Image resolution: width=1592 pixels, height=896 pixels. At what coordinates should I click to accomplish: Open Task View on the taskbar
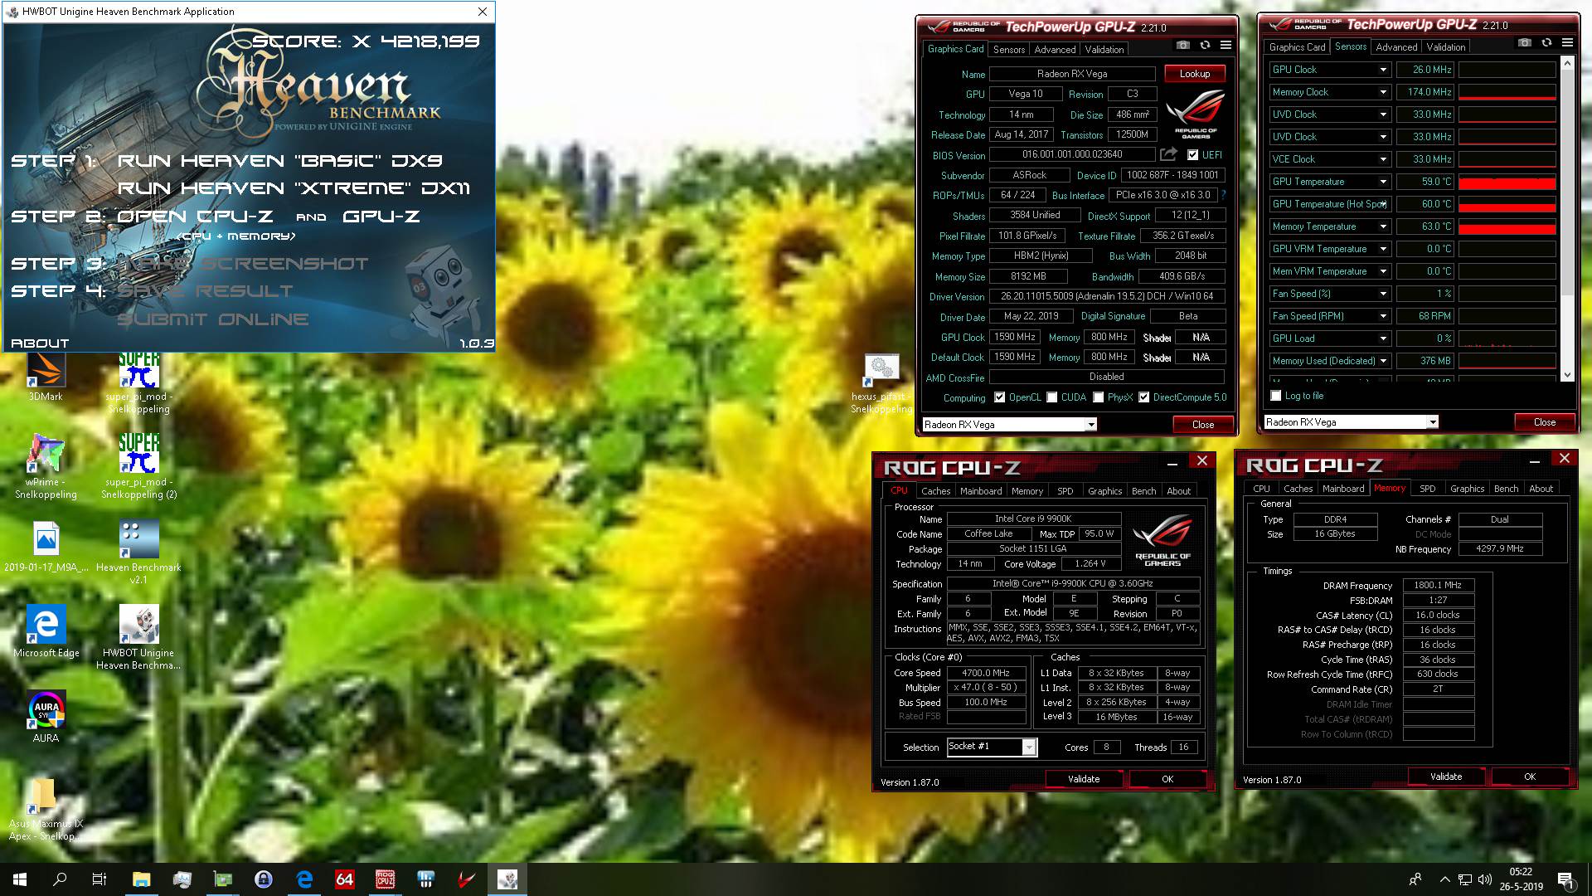tap(99, 879)
